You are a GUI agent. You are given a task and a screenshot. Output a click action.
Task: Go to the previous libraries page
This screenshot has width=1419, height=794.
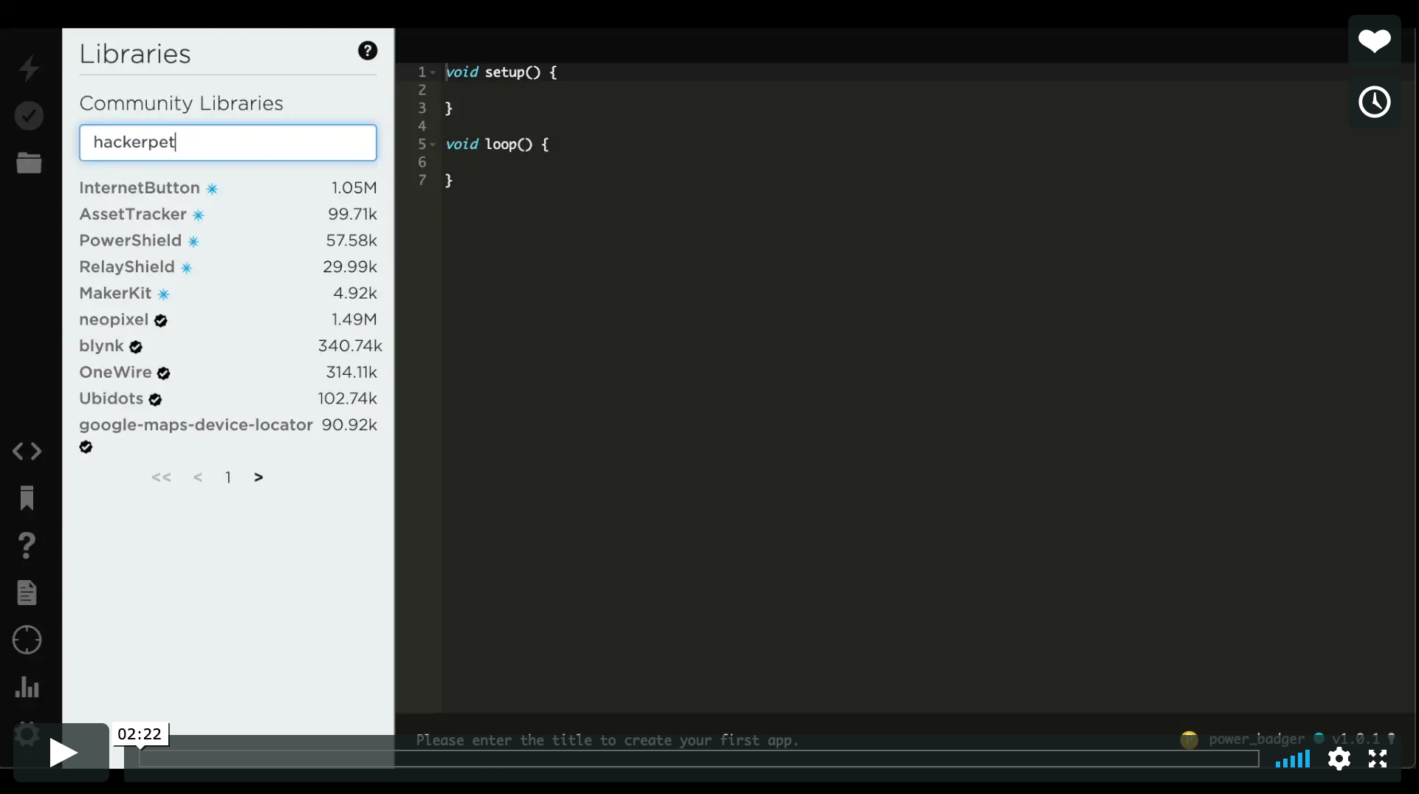coord(198,477)
